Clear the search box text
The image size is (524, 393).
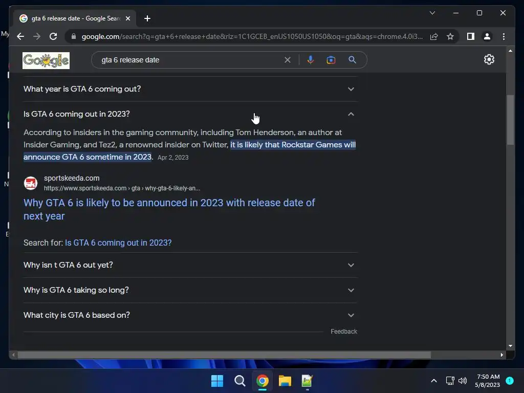[x=288, y=60]
